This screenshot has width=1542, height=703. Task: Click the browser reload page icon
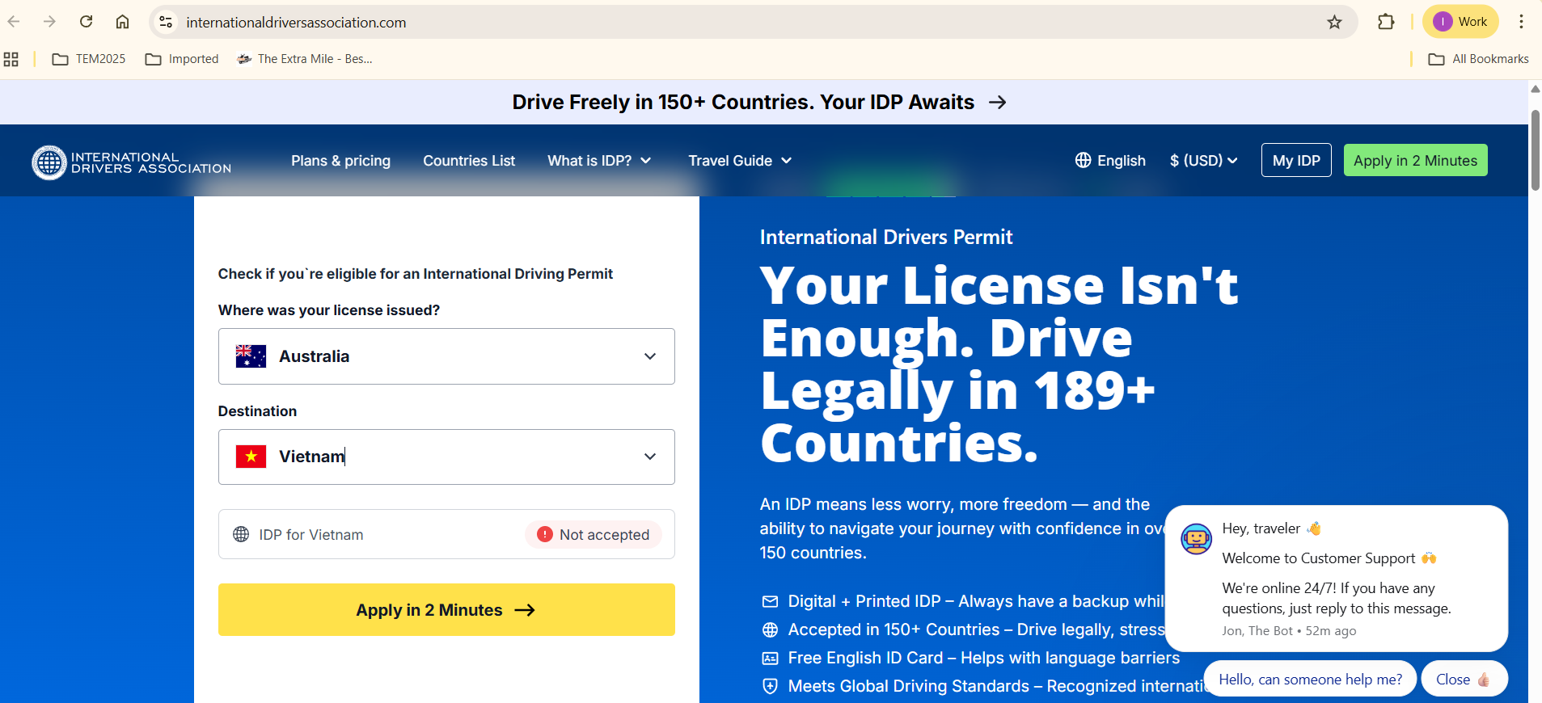pos(86,22)
